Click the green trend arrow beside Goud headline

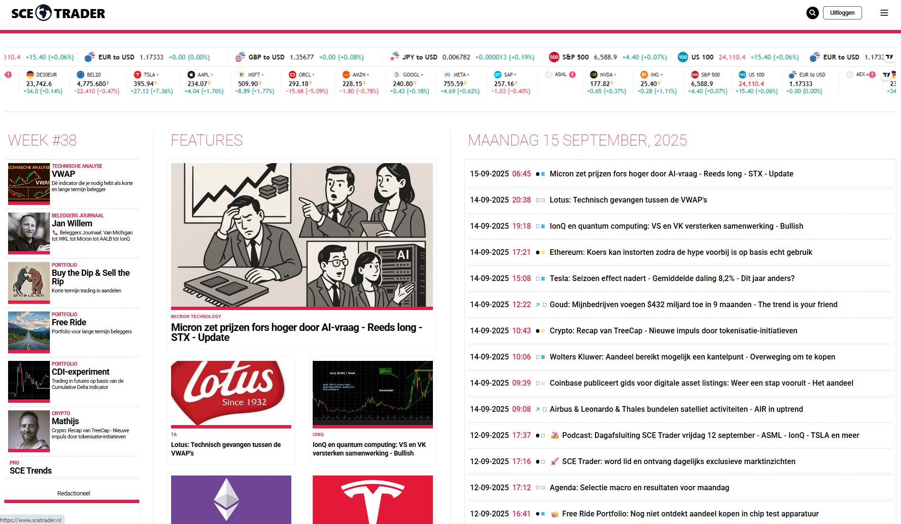point(537,305)
